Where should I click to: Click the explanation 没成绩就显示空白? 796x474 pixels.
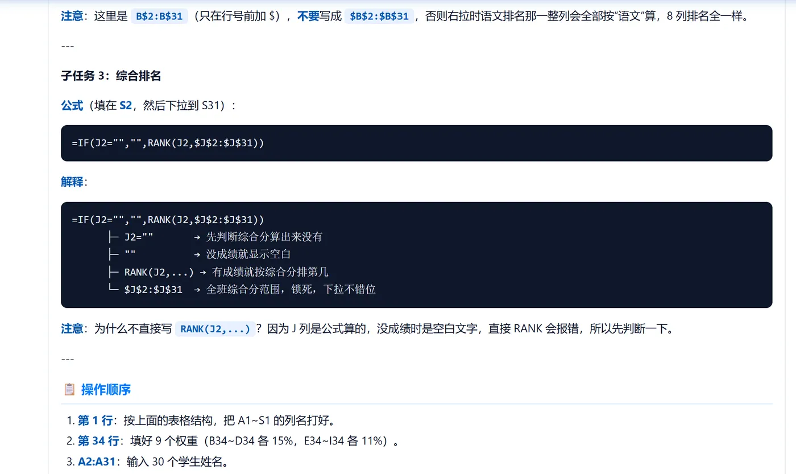pyautogui.click(x=248, y=254)
